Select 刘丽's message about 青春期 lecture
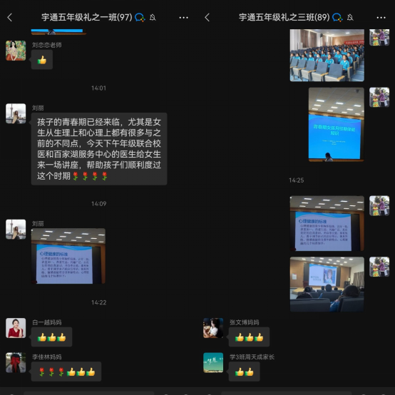Viewport: 395px width, 395px height. pyautogui.click(x=99, y=149)
